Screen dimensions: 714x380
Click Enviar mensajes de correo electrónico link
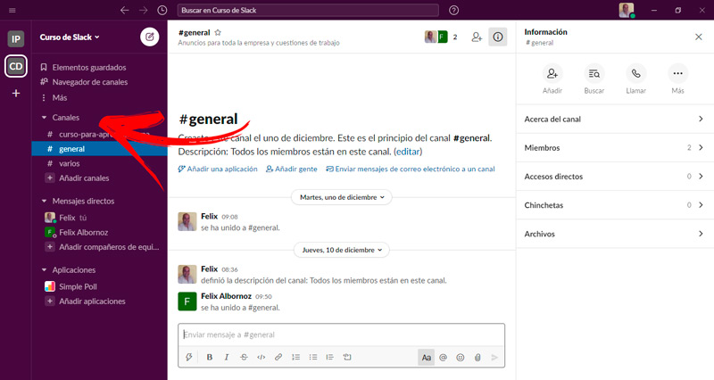(x=411, y=169)
